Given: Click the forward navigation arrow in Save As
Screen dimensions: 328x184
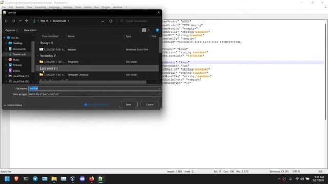Looking at the screenshot, I should (14, 21).
